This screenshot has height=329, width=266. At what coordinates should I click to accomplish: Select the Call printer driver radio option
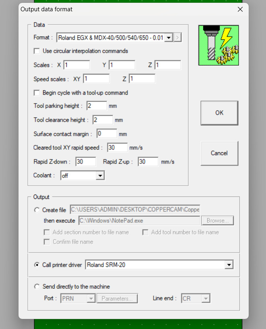click(37, 265)
